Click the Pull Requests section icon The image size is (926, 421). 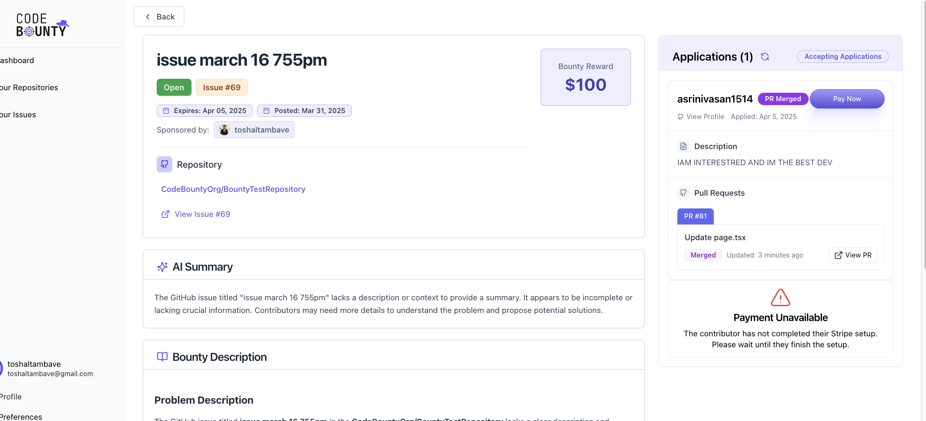pyautogui.click(x=683, y=193)
